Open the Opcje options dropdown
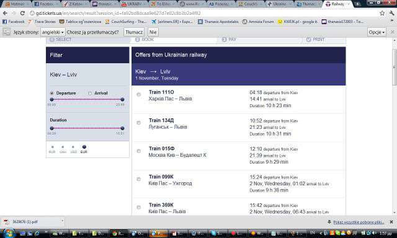397x238 pixels. [377, 32]
